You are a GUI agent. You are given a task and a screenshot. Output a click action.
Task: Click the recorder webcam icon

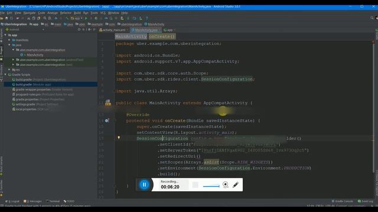pyautogui.click(x=226, y=184)
